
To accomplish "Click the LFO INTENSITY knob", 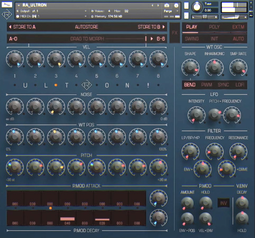I will 196,115.
